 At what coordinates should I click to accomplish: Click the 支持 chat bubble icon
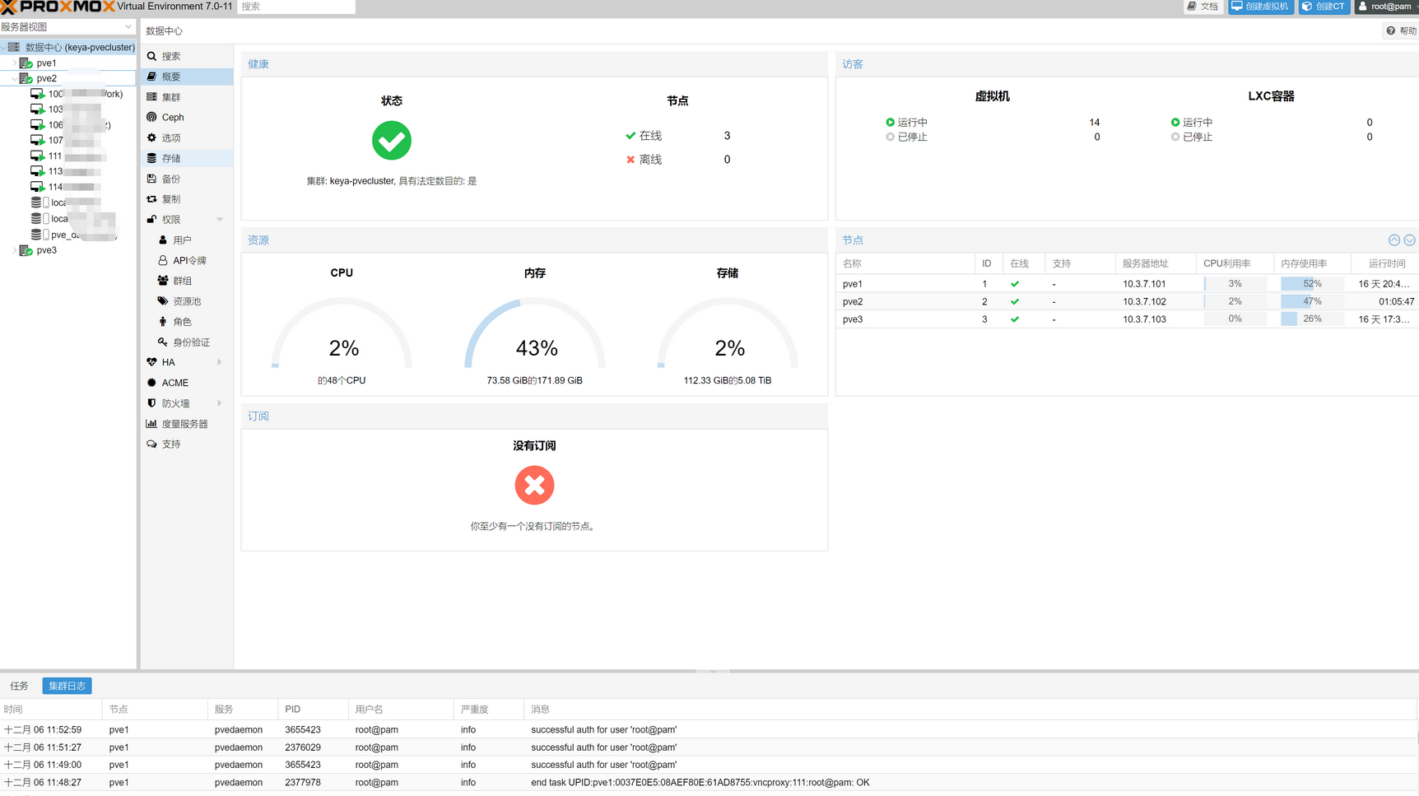click(x=151, y=444)
